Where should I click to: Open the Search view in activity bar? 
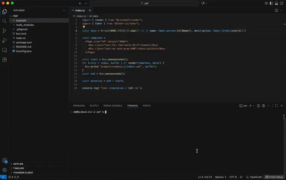pos(5,21)
